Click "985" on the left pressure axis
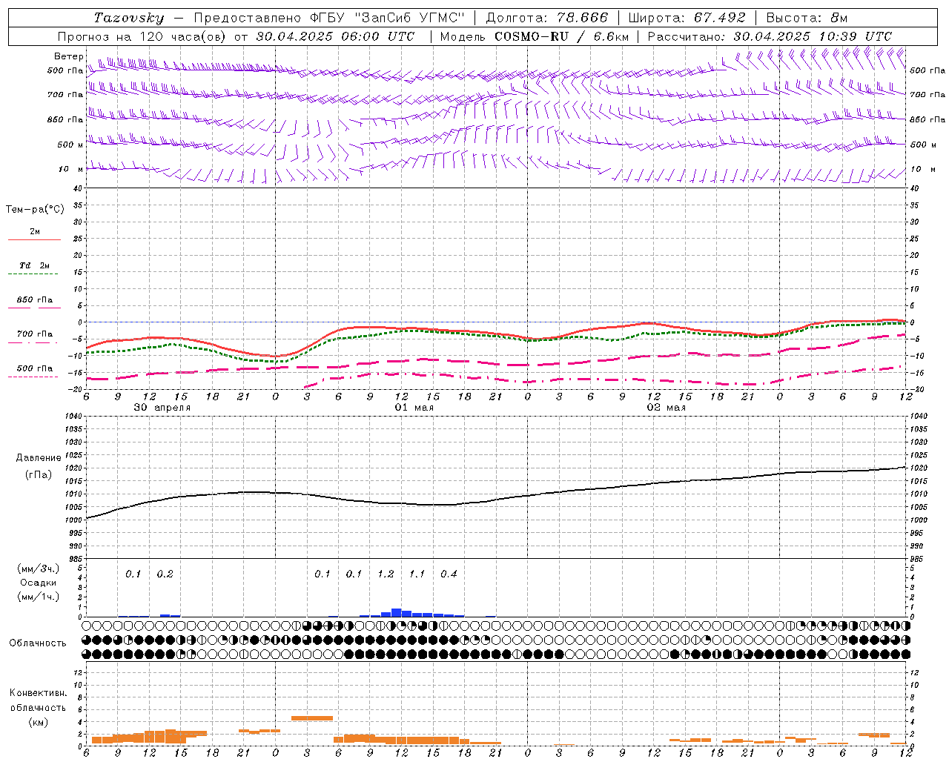 coord(76,559)
